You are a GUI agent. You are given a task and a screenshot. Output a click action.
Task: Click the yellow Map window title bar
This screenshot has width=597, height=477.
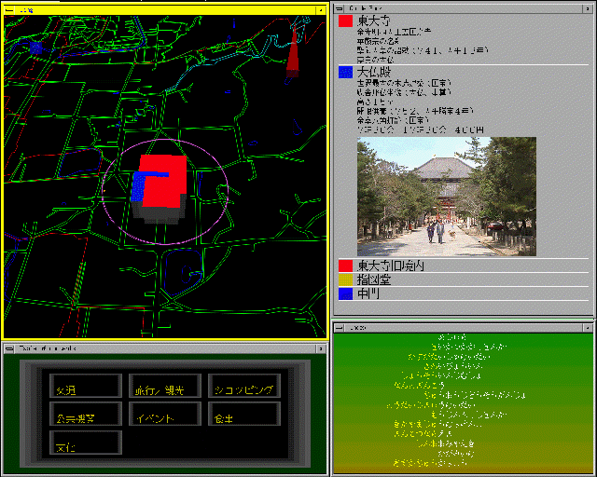[165, 10]
